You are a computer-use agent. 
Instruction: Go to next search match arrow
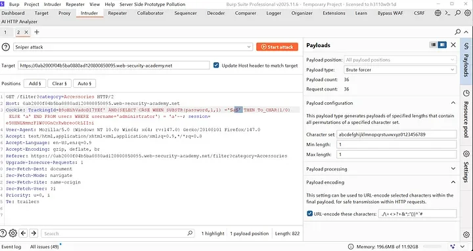34,233
